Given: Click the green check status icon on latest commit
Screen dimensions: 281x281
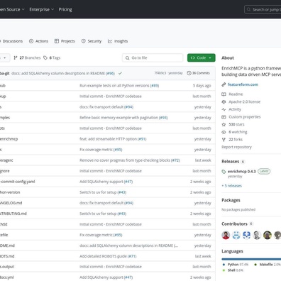Looking at the screenshot, I should click(120, 73).
